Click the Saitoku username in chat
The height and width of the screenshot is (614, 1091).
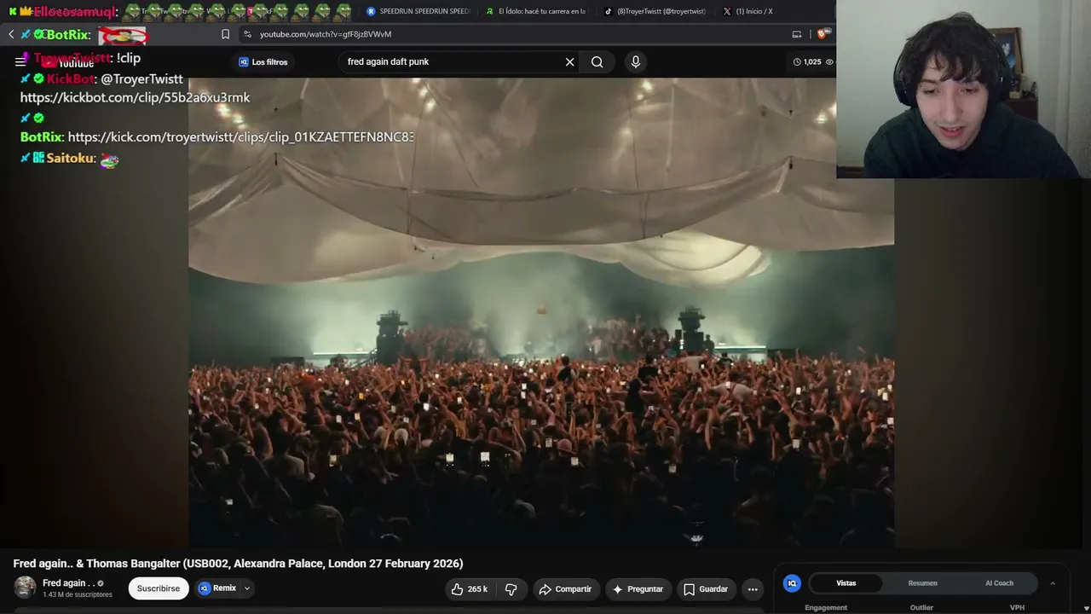[x=71, y=158]
